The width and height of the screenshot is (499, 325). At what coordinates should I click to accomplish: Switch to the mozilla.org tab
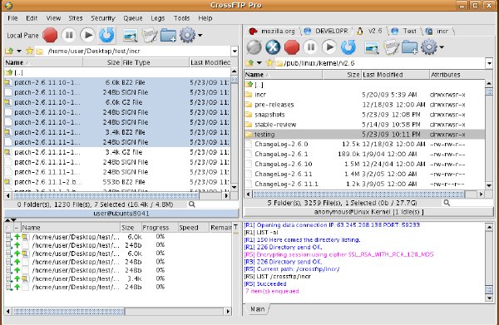click(x=273, y=31)
